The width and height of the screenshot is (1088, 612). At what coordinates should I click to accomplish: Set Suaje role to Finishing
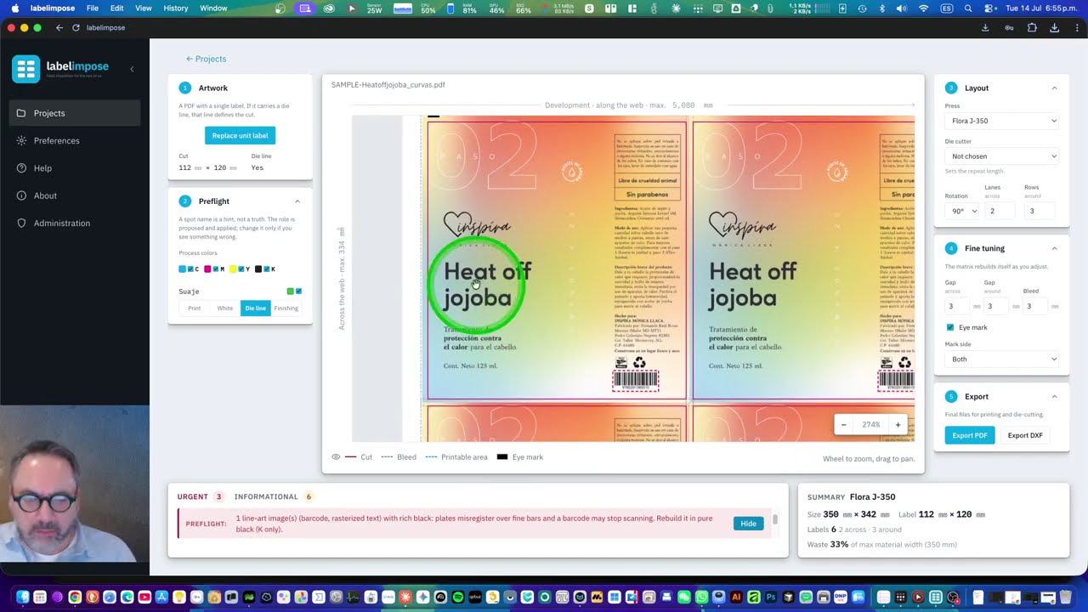[286, 308]
